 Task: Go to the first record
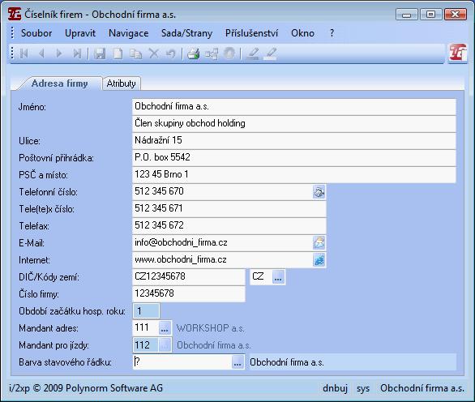pyautogui.click(x=24, y=53)
